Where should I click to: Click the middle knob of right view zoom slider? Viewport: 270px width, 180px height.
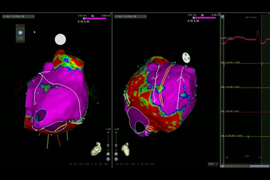(116, 145)
